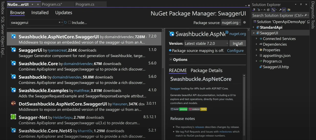
Task: Click the Solution Explorer home view icon
Action: (x=254, y=10)
